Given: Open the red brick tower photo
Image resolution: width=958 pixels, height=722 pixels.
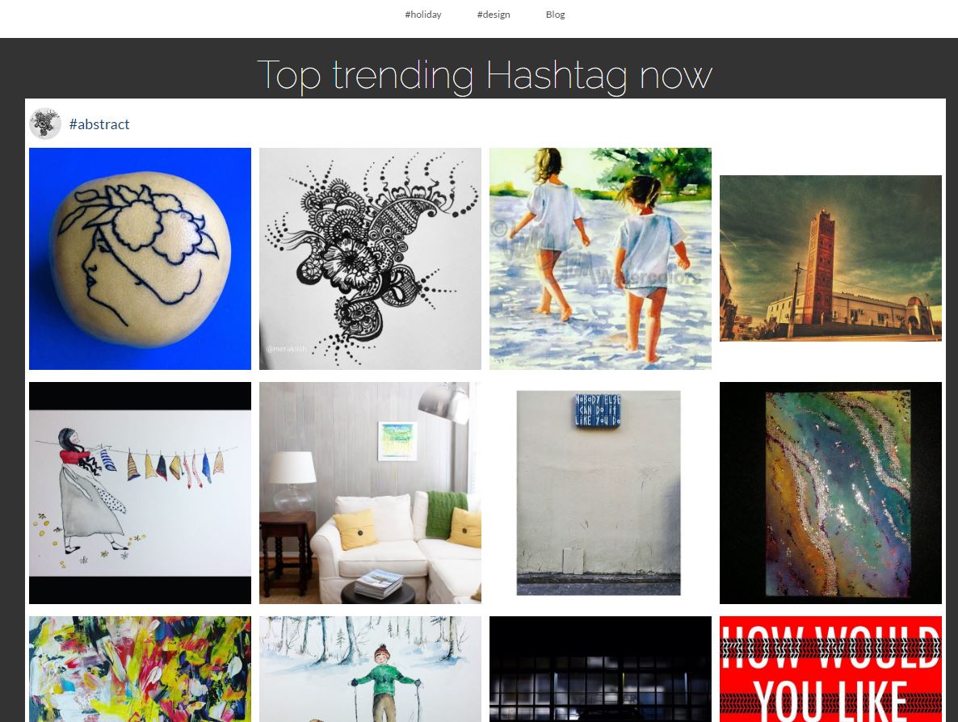Looking at the screenshot, I should (830, 258).
